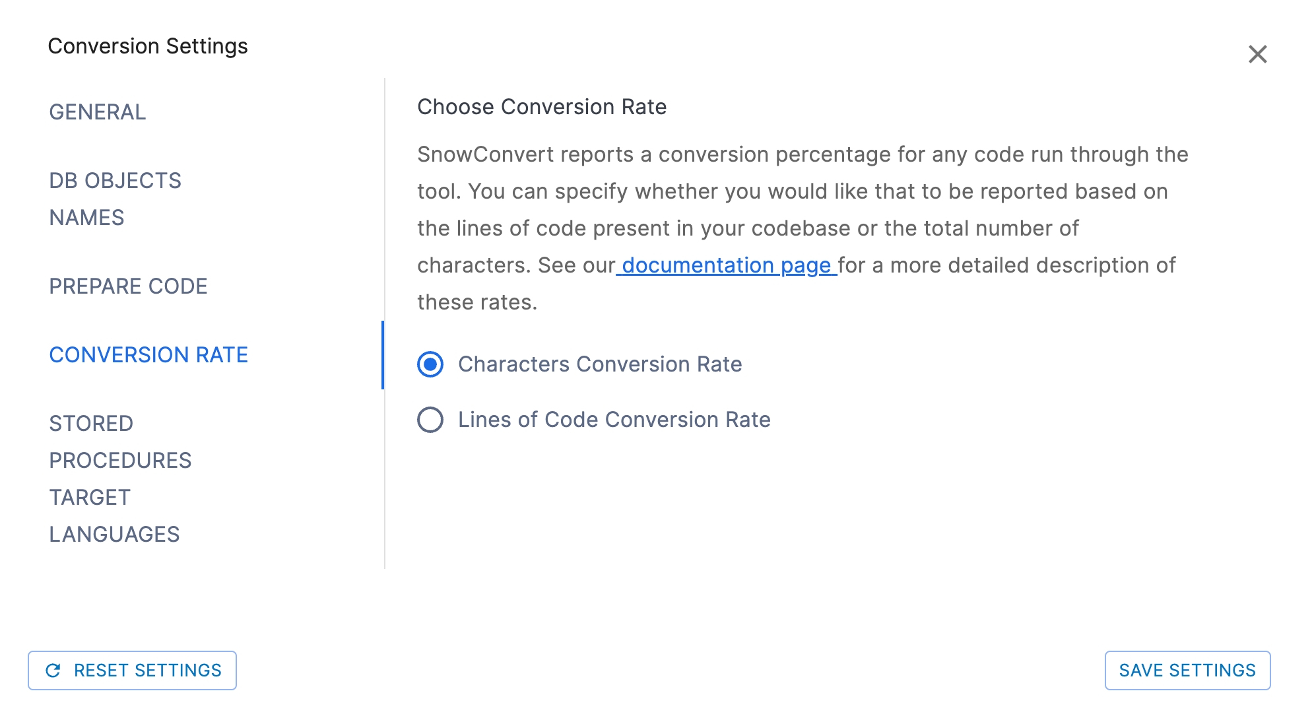
Task: Click the RESET SETTINGS button label
Action: coord(147,670)
